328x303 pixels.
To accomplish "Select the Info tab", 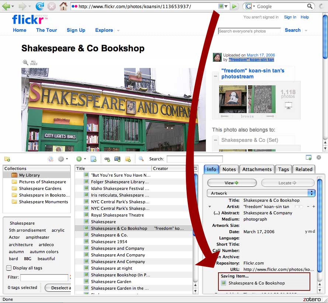I will tap(211, 169).
